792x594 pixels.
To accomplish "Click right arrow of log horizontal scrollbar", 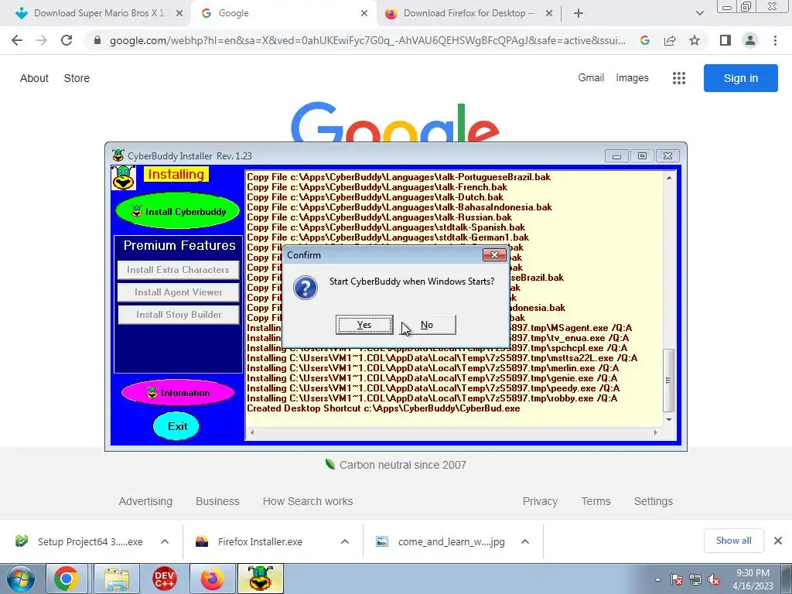I will (656, 432).
